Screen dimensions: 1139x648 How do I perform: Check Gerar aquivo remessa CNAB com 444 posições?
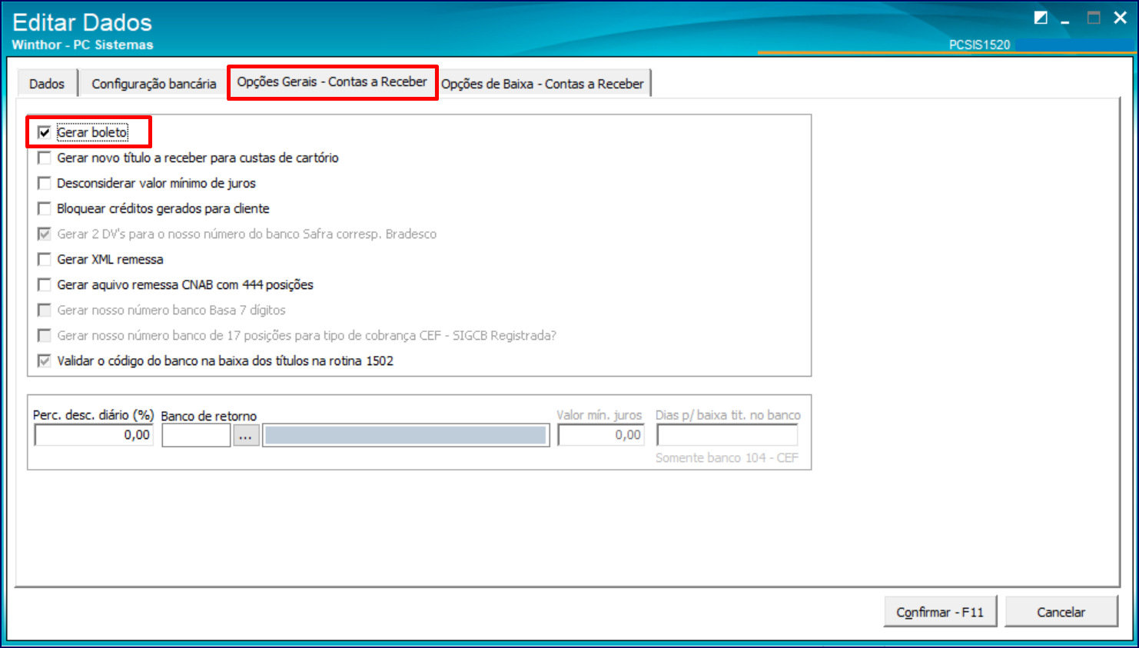pyautogui.click(x=45, y=284)
